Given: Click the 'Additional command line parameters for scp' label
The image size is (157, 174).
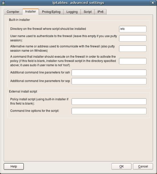Looking at the screenshot, I should tap(40, 81).
